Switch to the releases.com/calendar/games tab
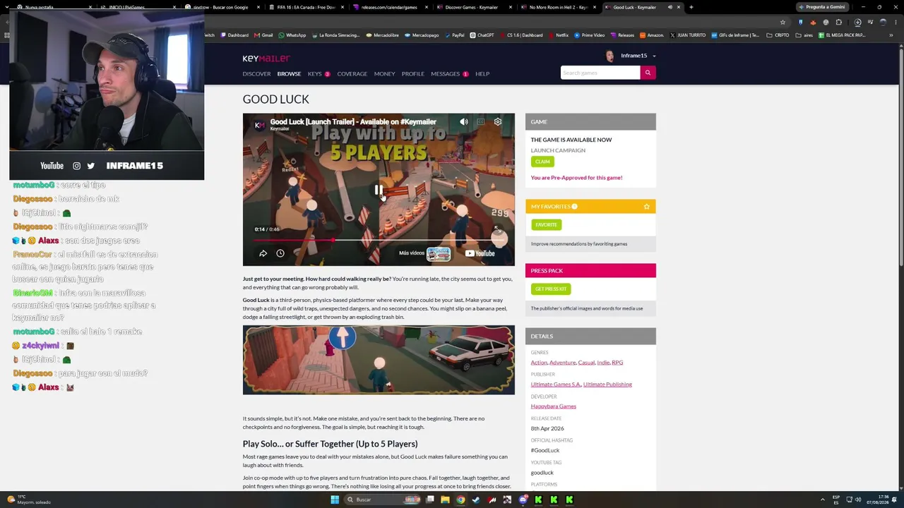This screenshot has width=904, height=508. [388, 7]
